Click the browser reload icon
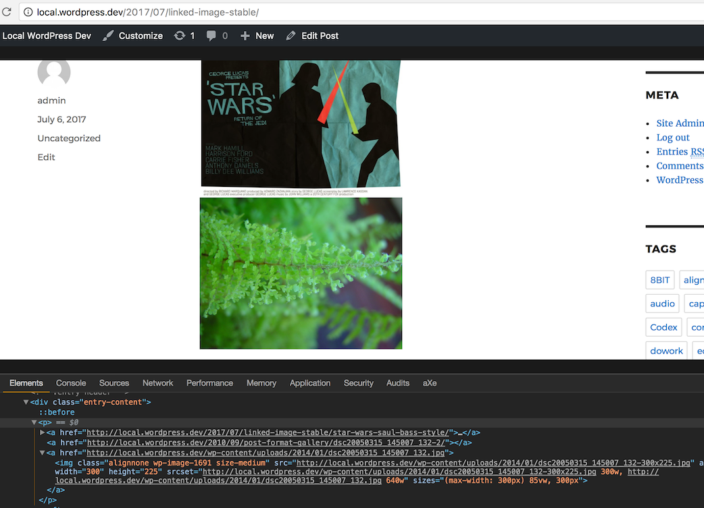704x508 pixels. (6, 11)
